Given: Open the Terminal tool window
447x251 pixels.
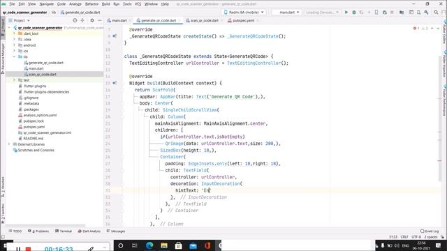Looking at the screenshot, I should tap(64, 231).
